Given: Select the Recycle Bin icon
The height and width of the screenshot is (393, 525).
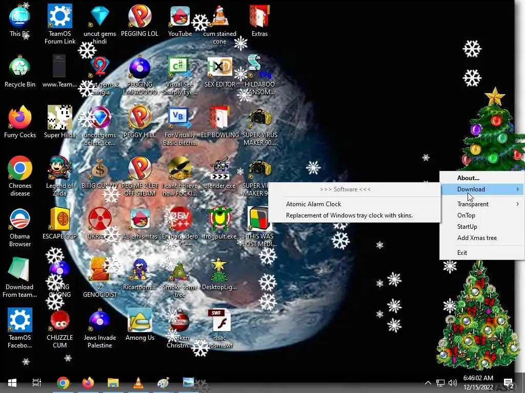Looking at the screenshot, I should (x=20, y=72).
